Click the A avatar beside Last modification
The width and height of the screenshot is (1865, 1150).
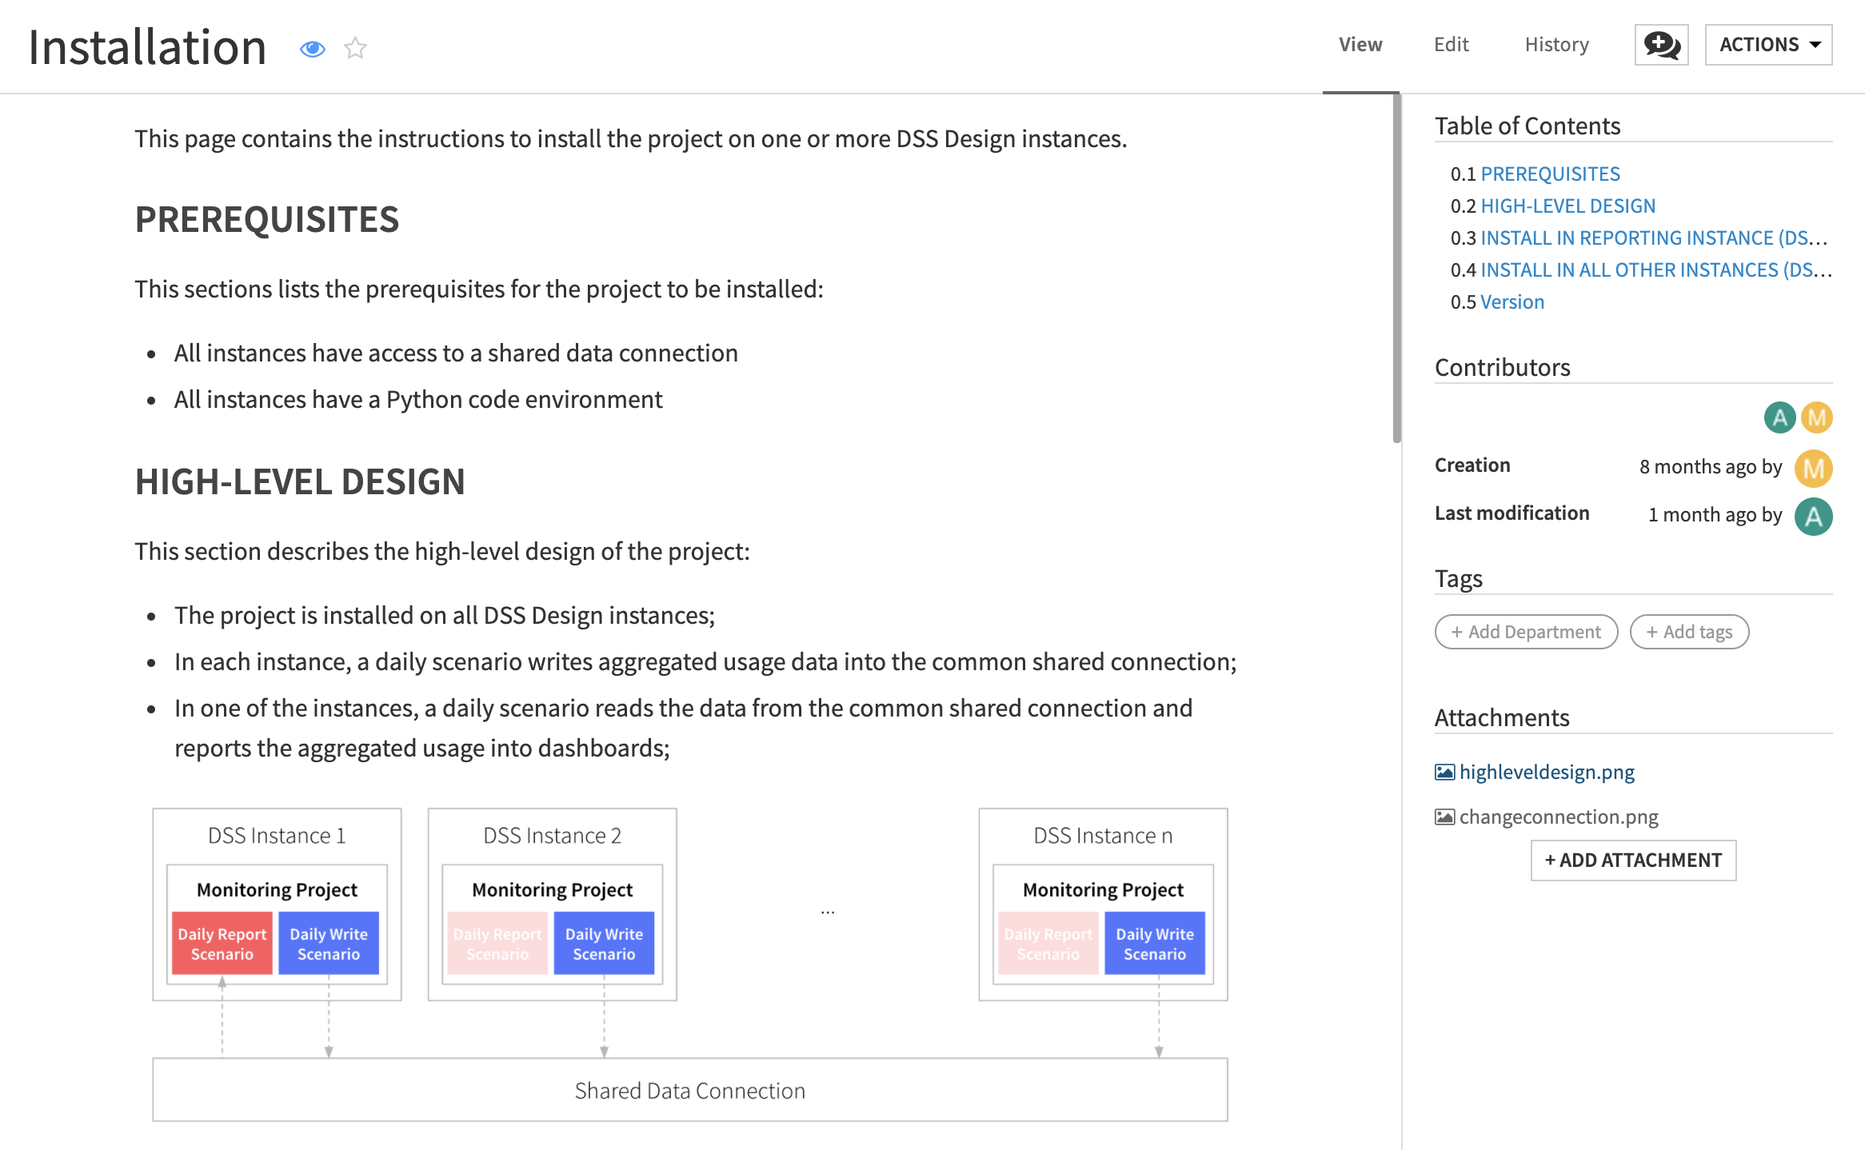(x=1813, y=516)
